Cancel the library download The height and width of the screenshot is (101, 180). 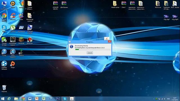tap(90, 53)
